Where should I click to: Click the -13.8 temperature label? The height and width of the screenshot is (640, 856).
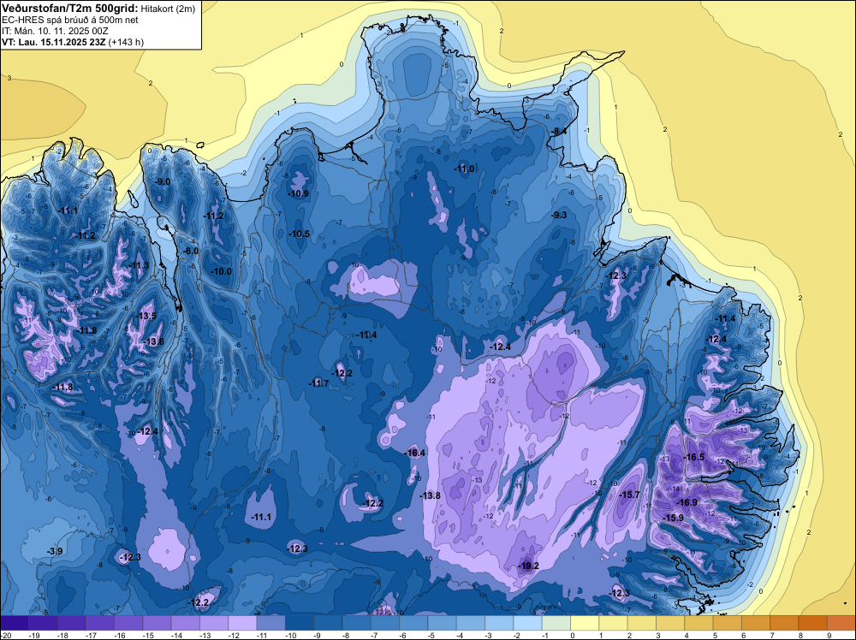click(x=431, y=495)
